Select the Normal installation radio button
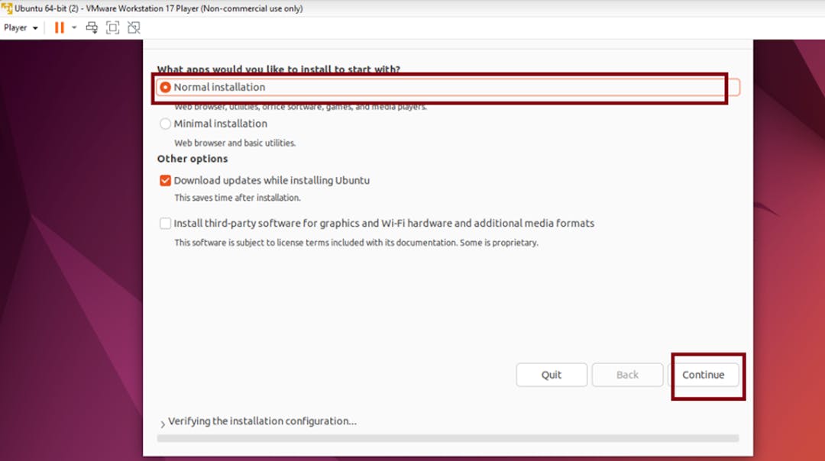The width and height of the screenshot is (825, 461). 166,86
